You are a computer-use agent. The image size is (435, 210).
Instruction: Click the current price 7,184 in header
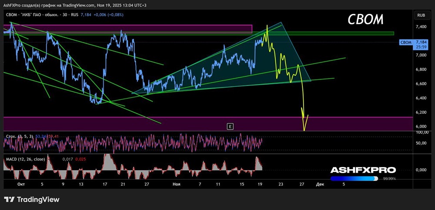tap(85, 15)
